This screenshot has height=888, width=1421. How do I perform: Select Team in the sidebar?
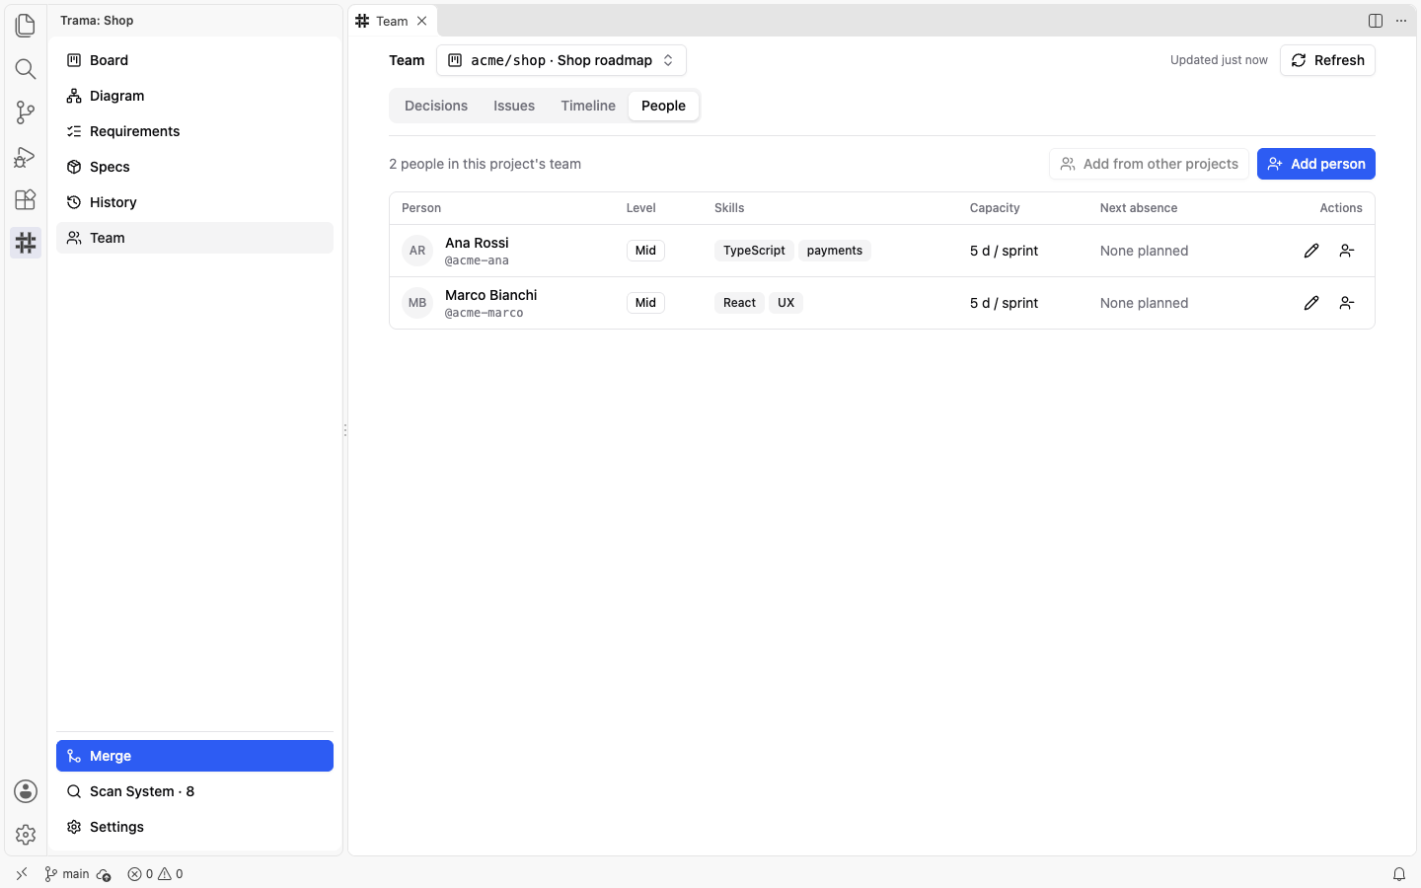194,238
